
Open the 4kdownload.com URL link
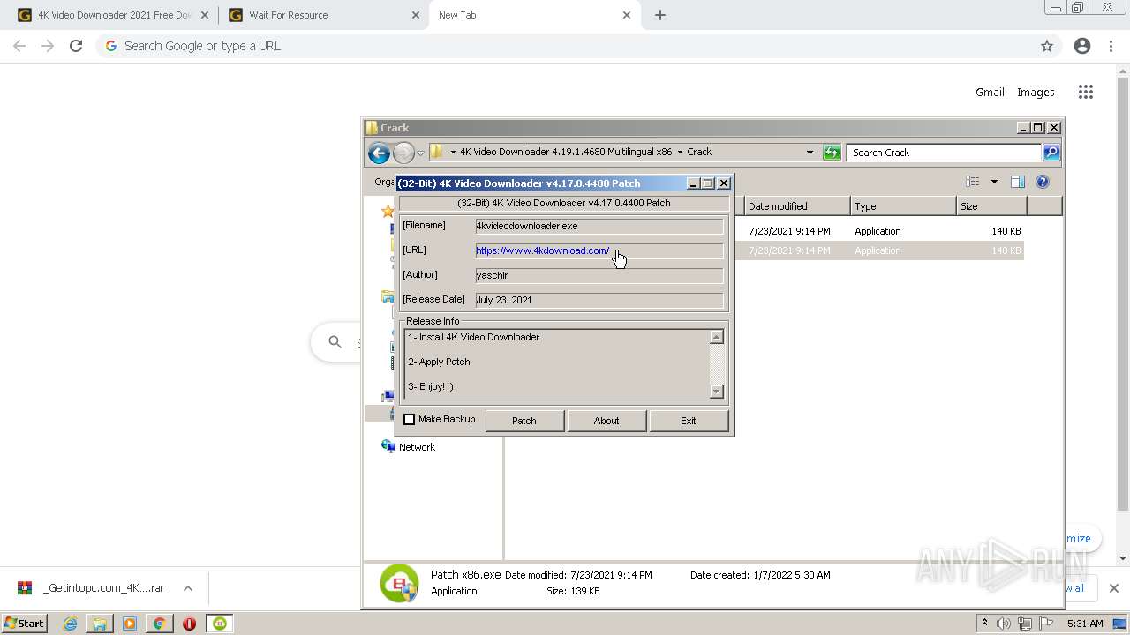tap(542, 250)
